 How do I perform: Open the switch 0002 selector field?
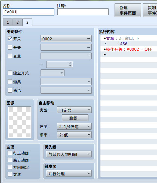point(66,39)
